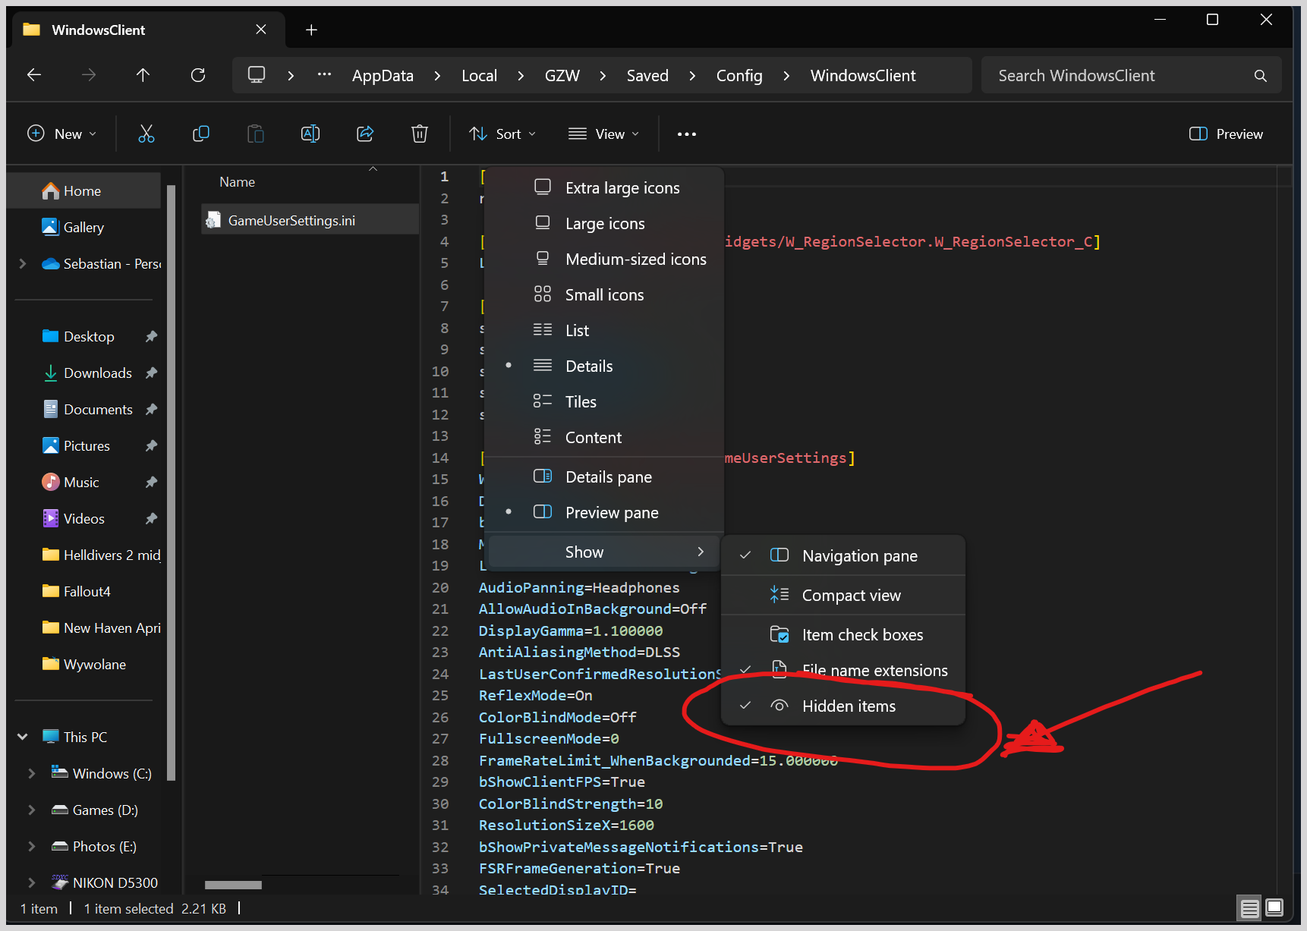Viewport: 1307px width, 931px height.
Task: Expand the Windows (C:) drive
Action: [32, 774]
